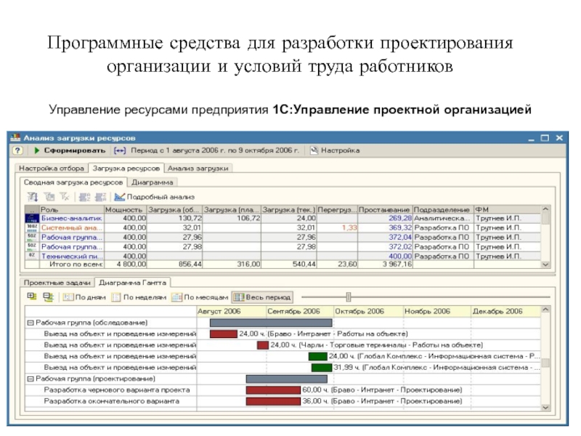Collapse Рабочая группа (проектирование) group
This screenshot has width=581, height=436.
pos(30,379)
